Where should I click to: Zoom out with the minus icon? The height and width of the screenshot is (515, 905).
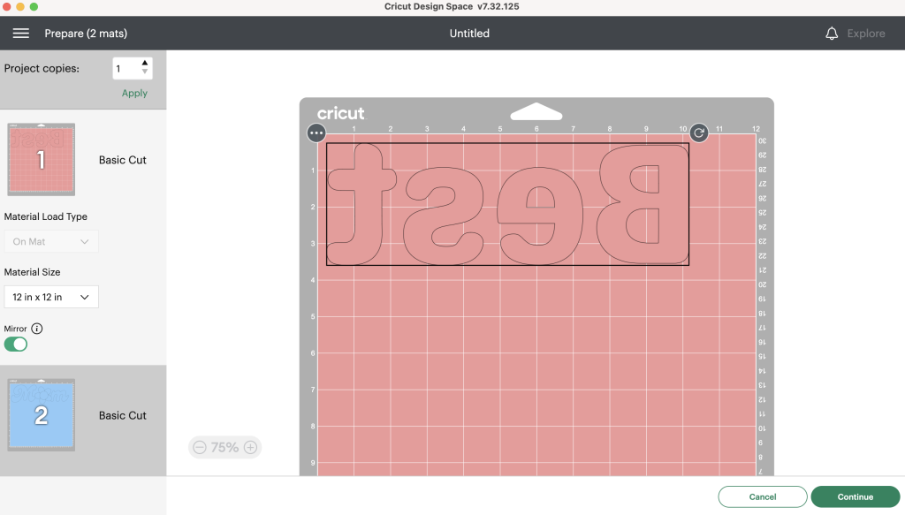[200, 448]
